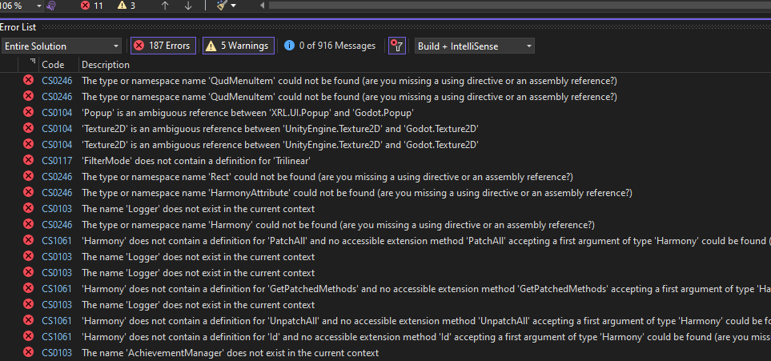The width and height of the screenshot is (771, 361).
Task: Open the code cleanup dropdown arrow
Action: pyautogui.click(x=234, y=6)
